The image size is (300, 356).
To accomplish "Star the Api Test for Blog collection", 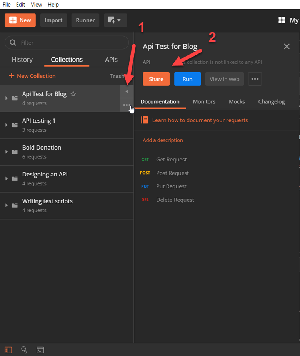I will [x=73, y=94].
